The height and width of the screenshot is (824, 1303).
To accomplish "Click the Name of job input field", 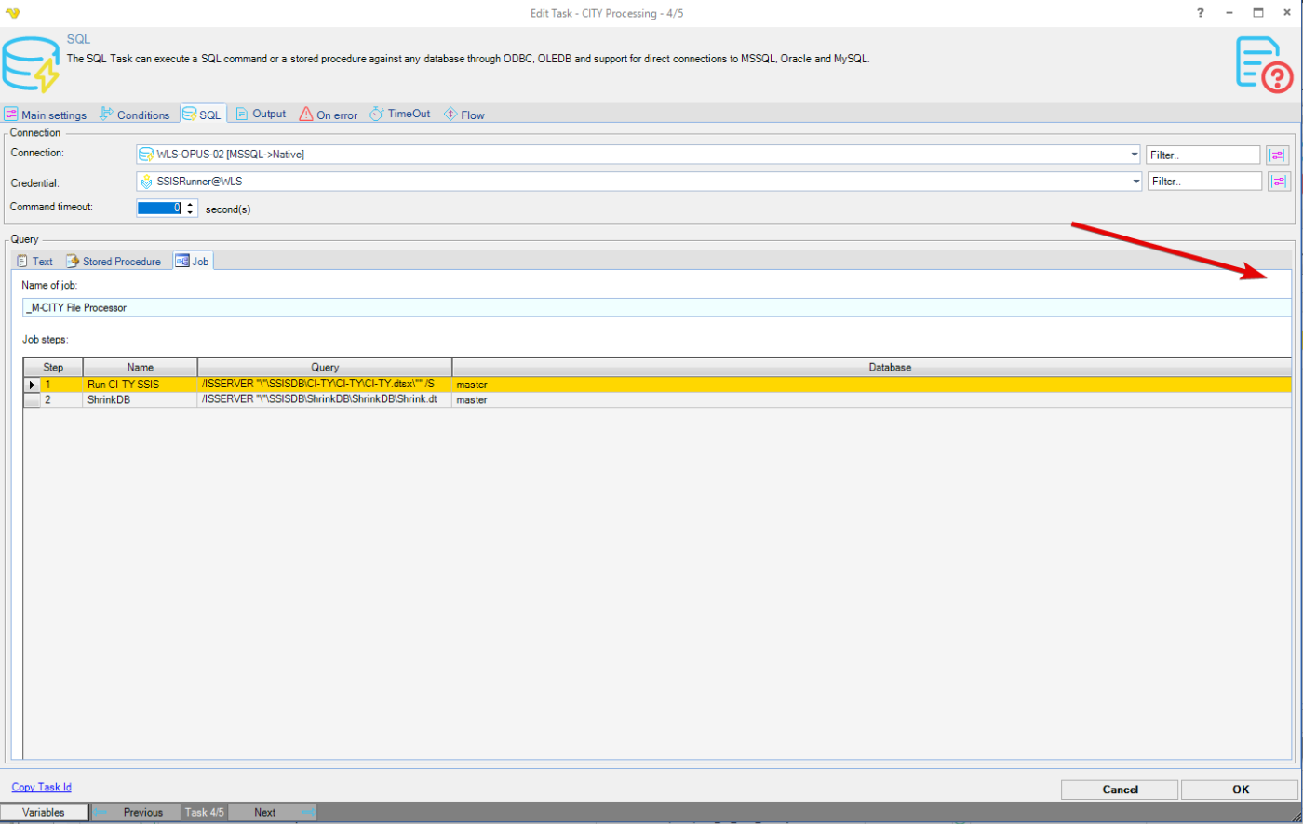I will pyautogui.click(x=651, y=307).
